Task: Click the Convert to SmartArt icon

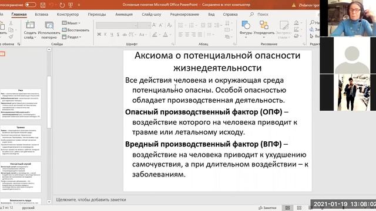Action: [x=227, y=37]
